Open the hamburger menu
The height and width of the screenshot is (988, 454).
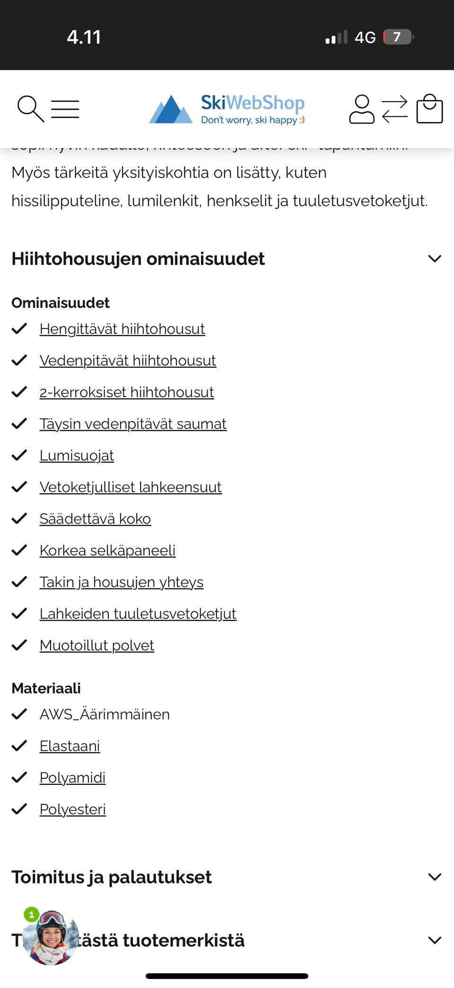pos(65,109)
